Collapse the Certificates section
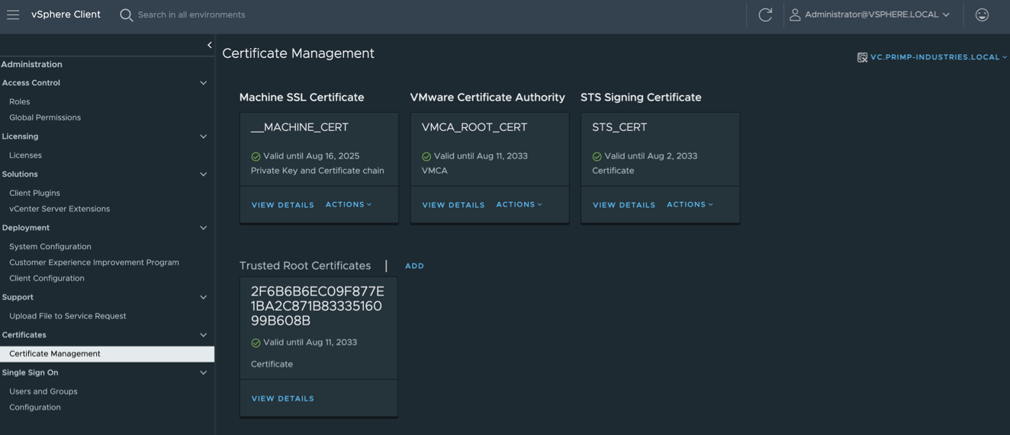Screen dimensions: 1010x435 (x=203, y=335)
